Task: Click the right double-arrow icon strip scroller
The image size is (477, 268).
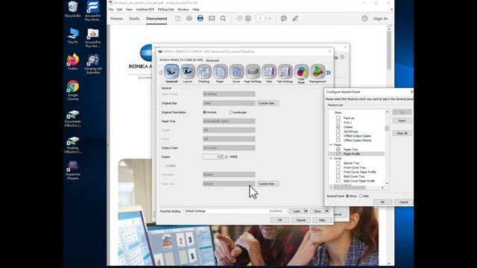Action: [x=328, y=73]
